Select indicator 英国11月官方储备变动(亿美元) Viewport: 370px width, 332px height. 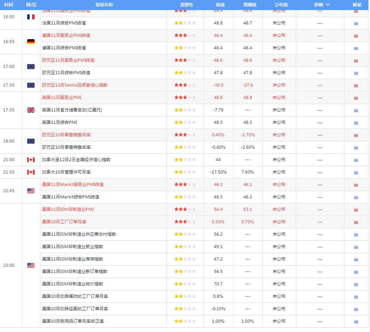click(72, 110)
